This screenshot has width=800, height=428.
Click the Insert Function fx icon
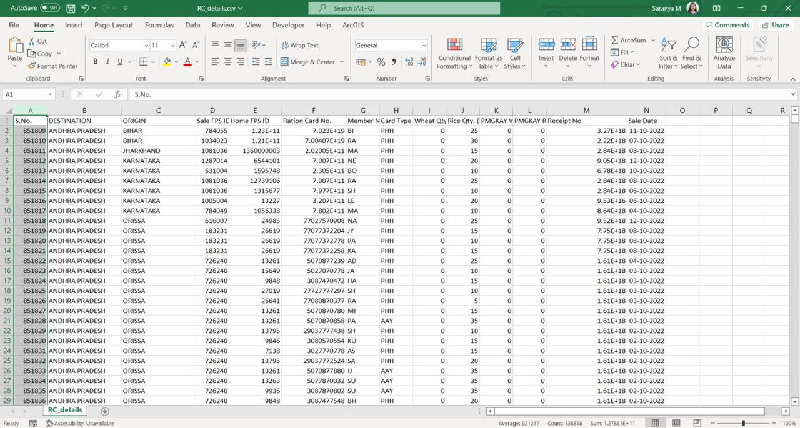tap(117, 94)
